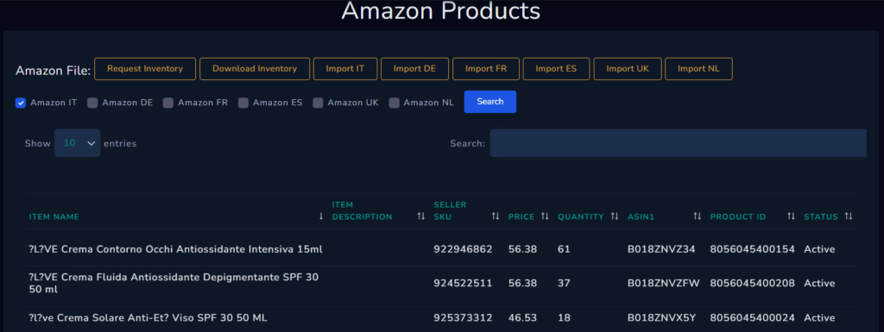Click the SELLER SKU column header
The image size is (884, 332).
click(x=450, y=210)
